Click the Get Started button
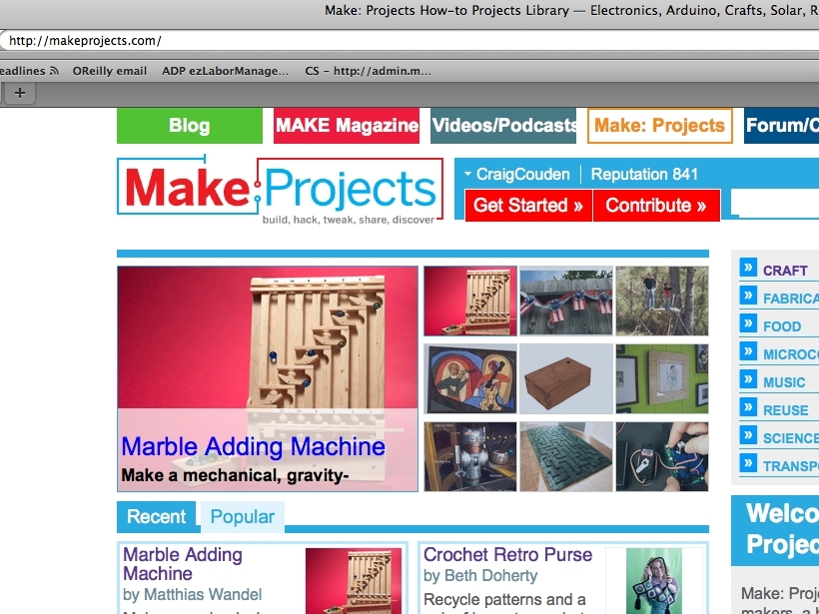 (528, 206)
